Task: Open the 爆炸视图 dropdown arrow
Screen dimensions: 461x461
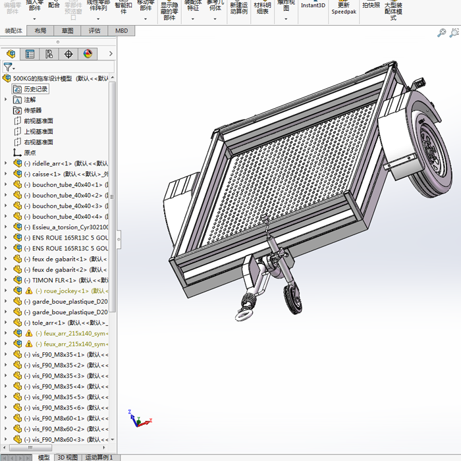Action: coord(286,19)
